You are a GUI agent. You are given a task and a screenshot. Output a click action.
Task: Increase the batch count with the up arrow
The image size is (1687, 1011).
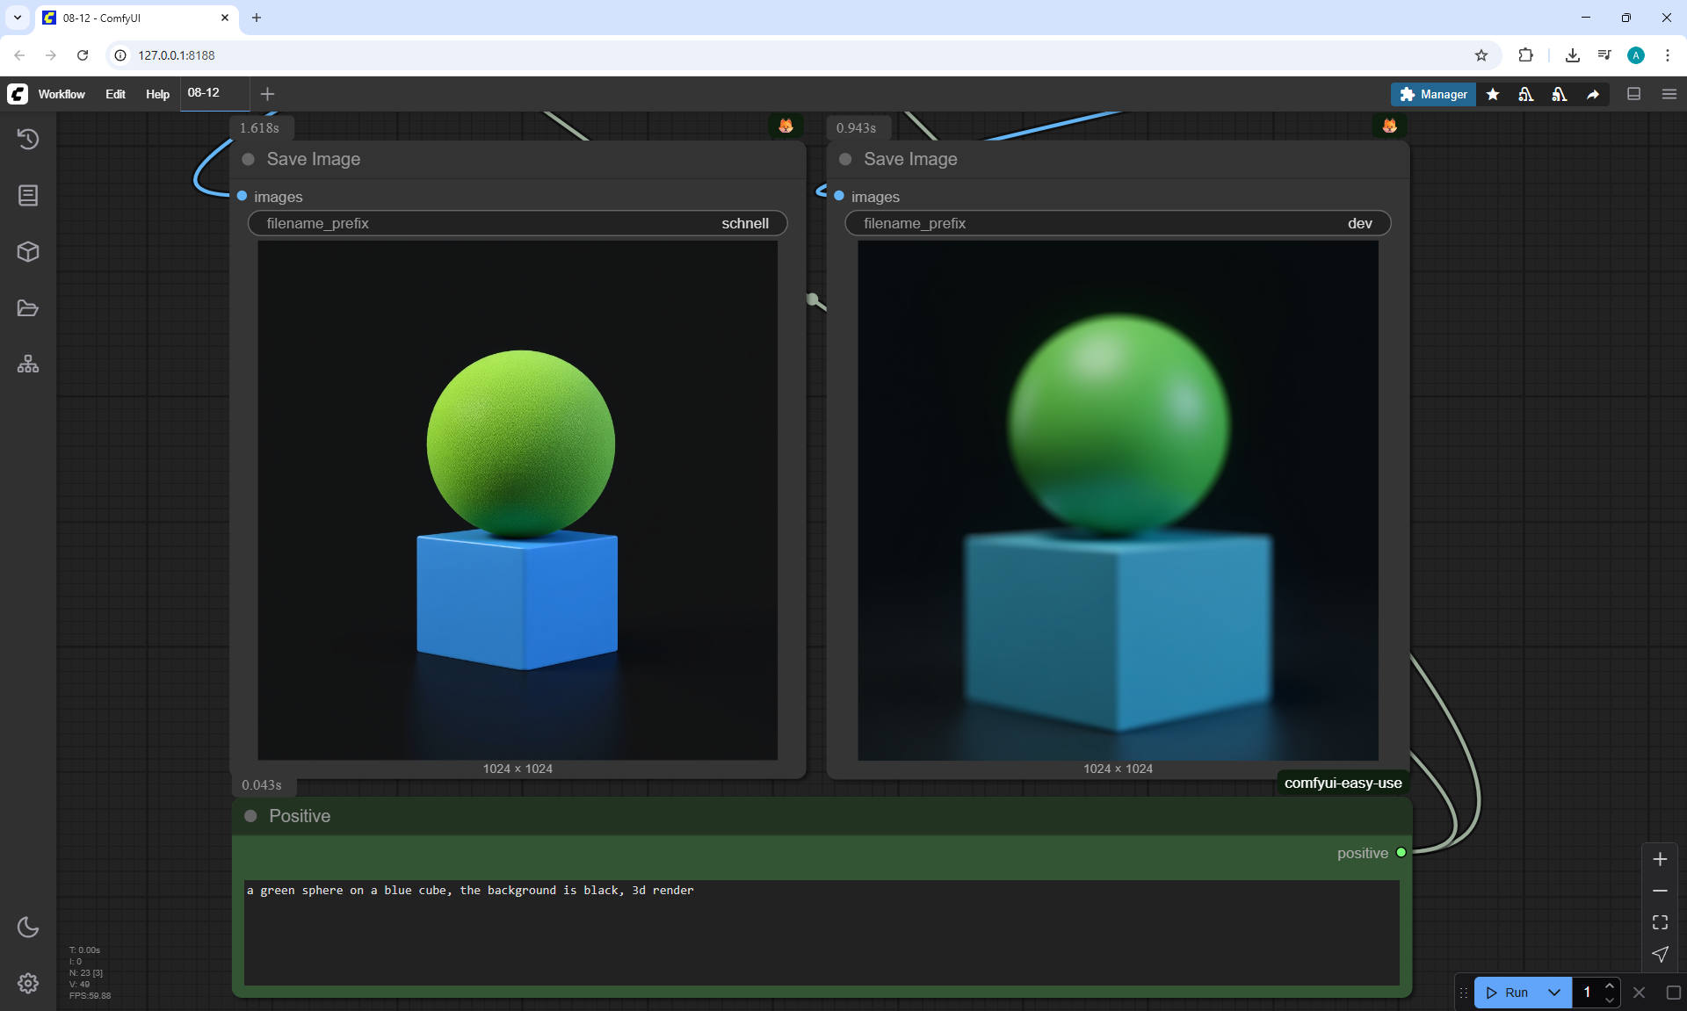pyautogui.click(x=1610, y=986)
